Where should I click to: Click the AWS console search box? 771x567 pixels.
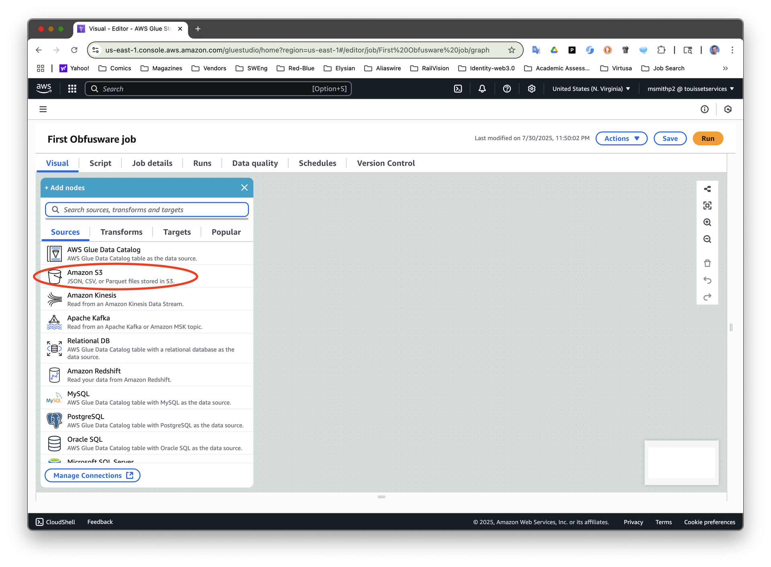point(218,89)
